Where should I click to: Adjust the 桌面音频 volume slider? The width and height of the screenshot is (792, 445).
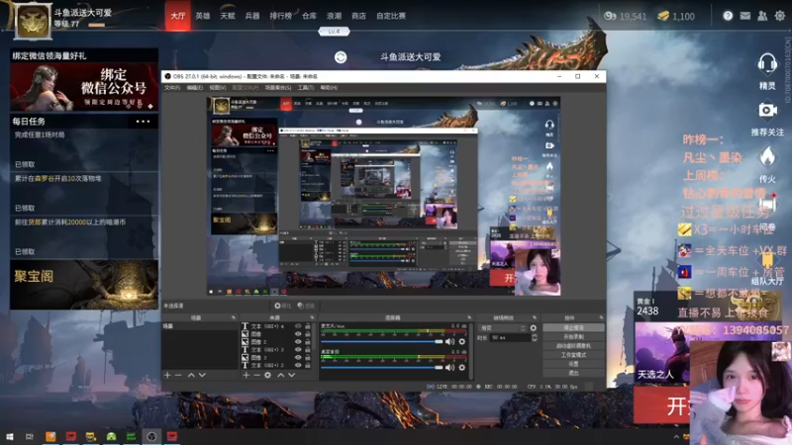coord(382,367)
